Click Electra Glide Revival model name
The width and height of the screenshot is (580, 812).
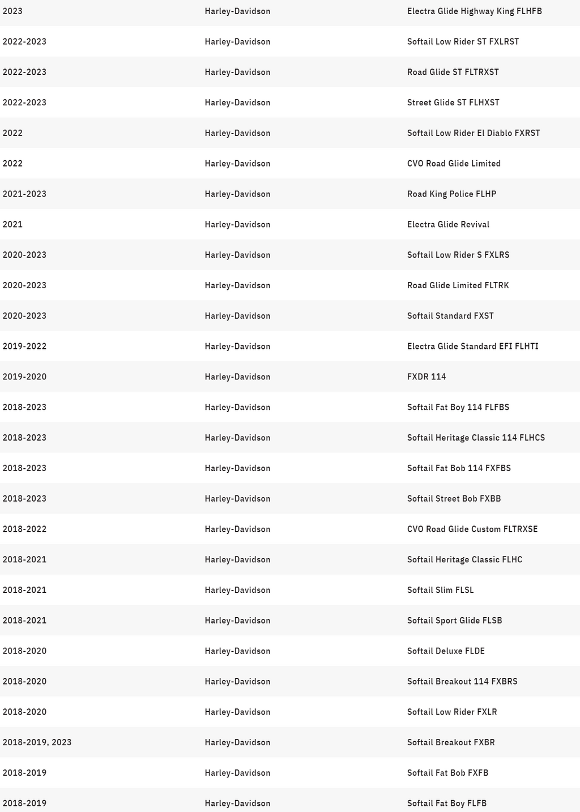coord(448,225)
